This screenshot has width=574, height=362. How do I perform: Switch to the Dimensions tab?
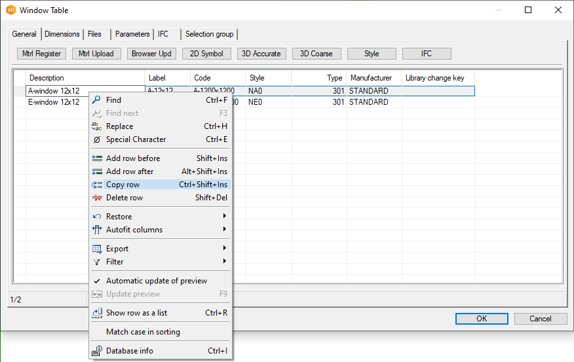[62, 34]
